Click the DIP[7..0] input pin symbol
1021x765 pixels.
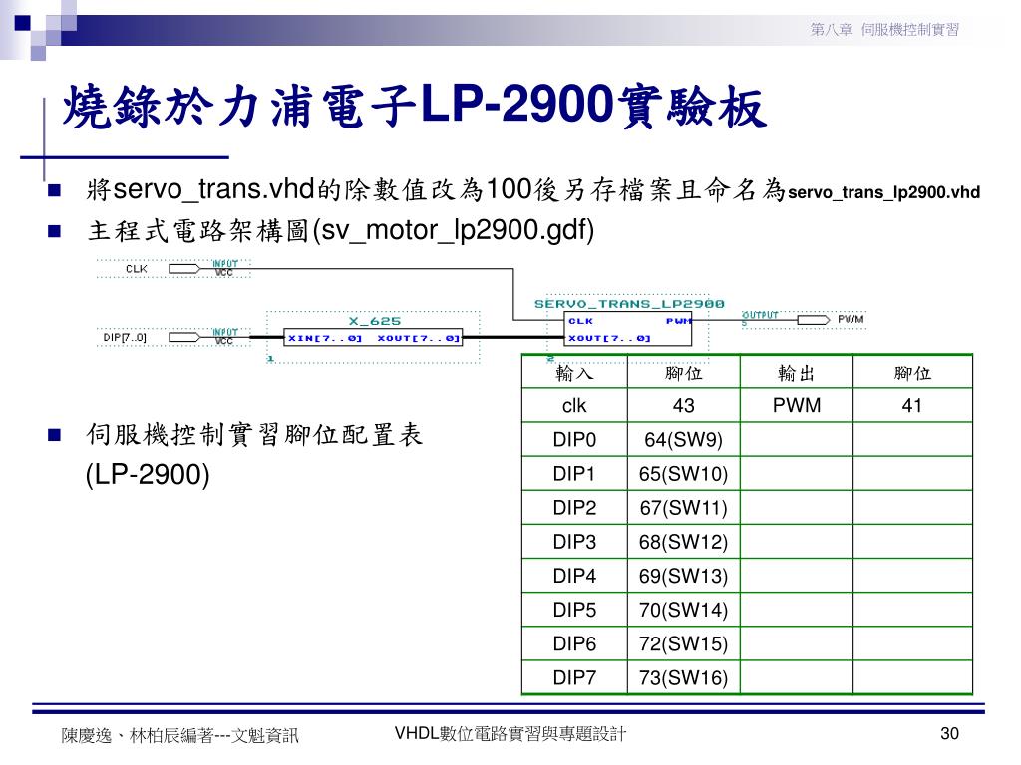(184, 337)
